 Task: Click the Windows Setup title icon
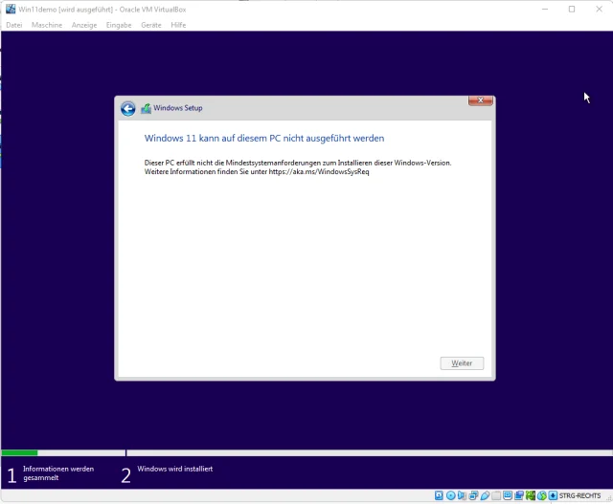(146, 108)
